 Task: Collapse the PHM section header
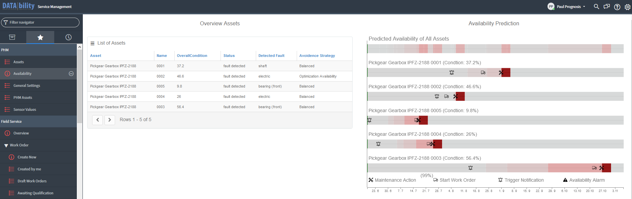[38, 50]
